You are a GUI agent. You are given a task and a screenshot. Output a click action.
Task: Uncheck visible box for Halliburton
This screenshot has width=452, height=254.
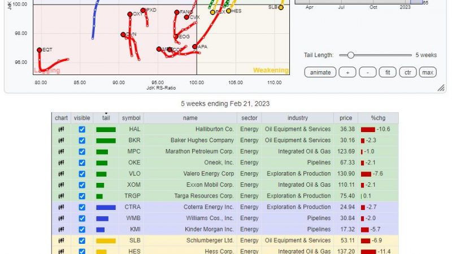82,129
